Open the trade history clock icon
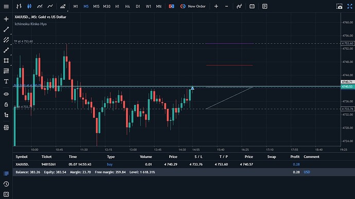This screenshot has height=199, width=355. (x=6, y=184)
